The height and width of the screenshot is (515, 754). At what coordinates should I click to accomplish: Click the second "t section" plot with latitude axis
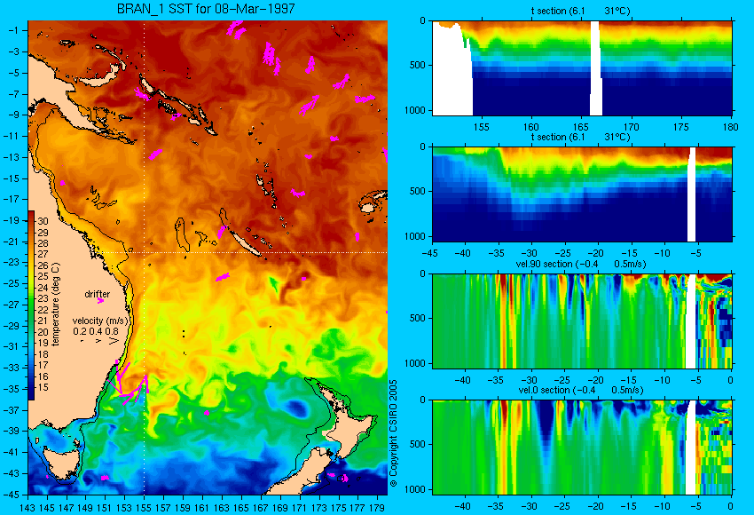click(x=582, y=194)
